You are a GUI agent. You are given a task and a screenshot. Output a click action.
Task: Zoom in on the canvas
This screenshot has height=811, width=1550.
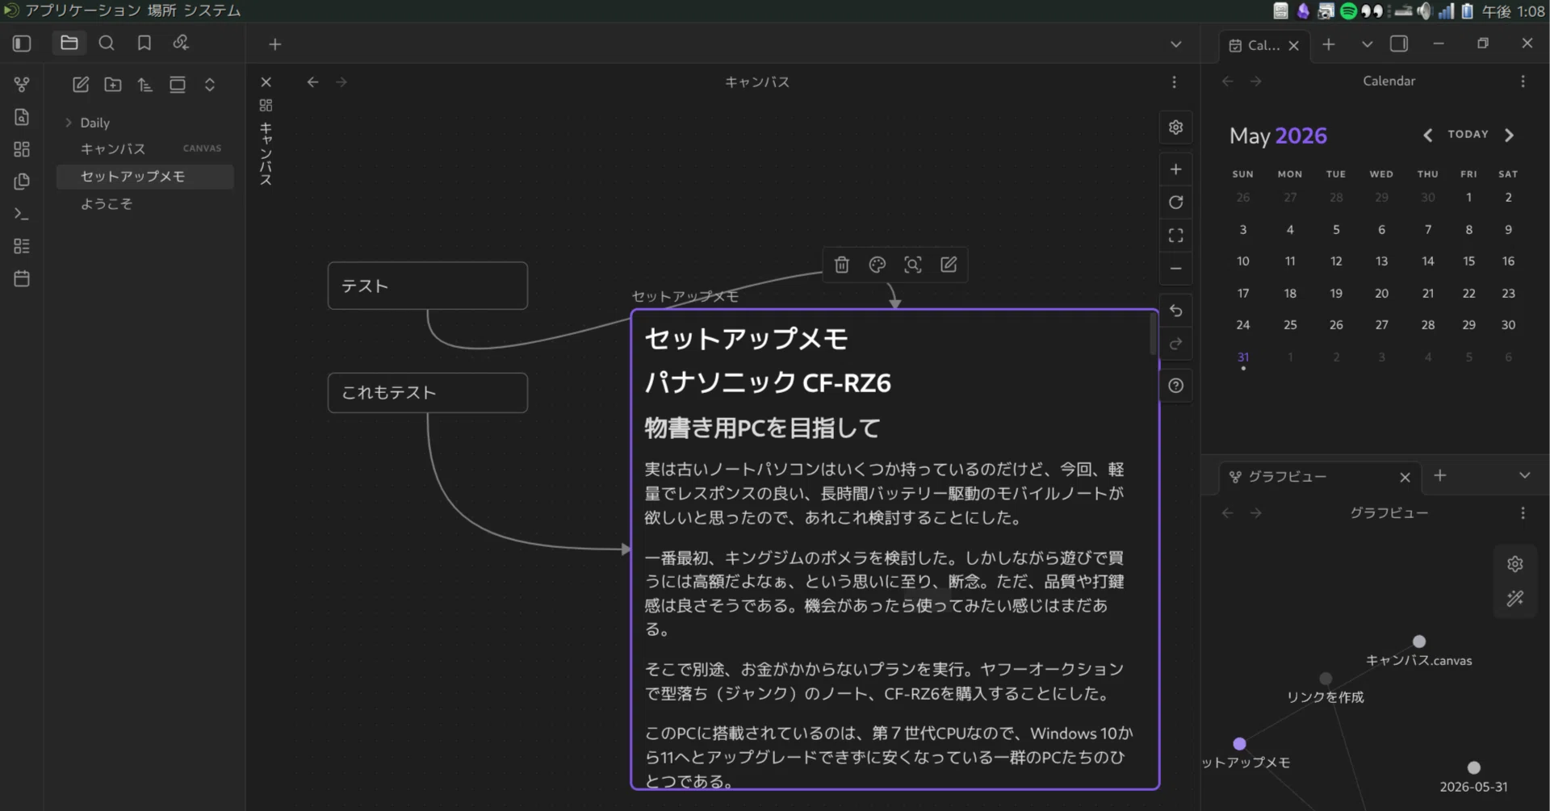pos(1175,169)
